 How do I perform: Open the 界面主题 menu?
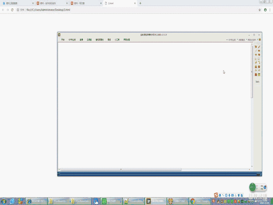127,40
